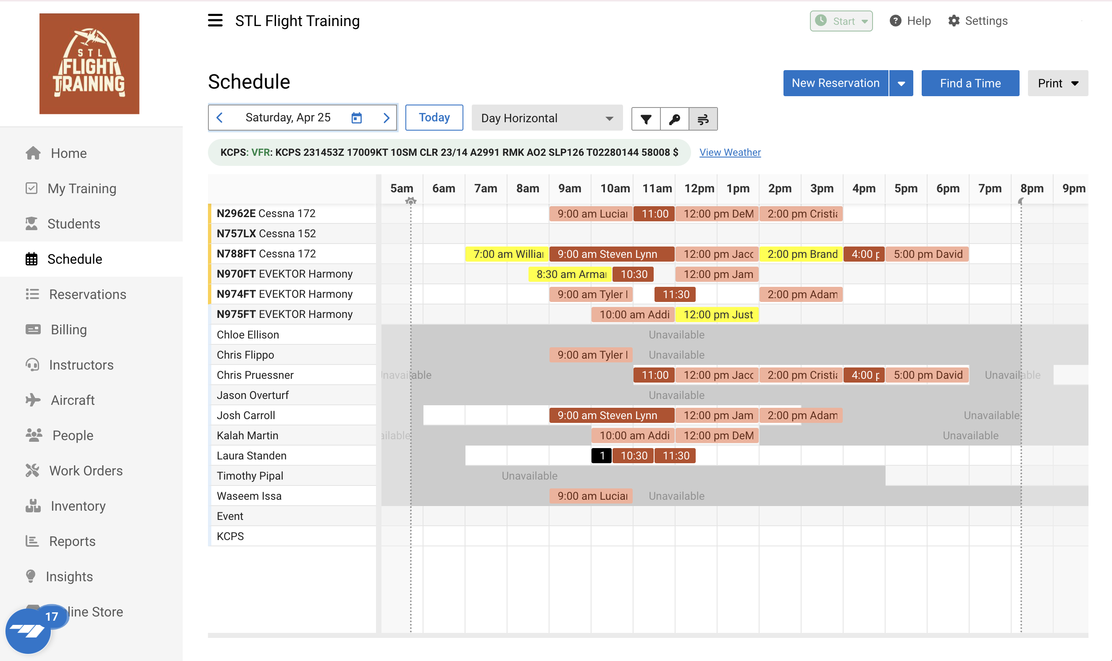1112x661 pixels.
Task: Toggle the wind weather icon button
Action: click(x=703, y=119)
